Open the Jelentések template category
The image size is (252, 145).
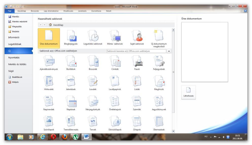point(71,83)
